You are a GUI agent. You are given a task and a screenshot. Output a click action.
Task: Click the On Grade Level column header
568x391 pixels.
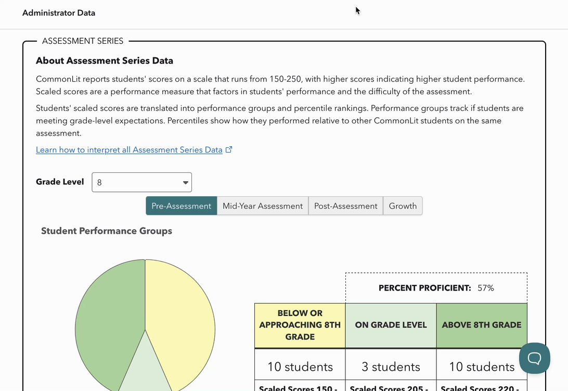click(x=391, y=325)
